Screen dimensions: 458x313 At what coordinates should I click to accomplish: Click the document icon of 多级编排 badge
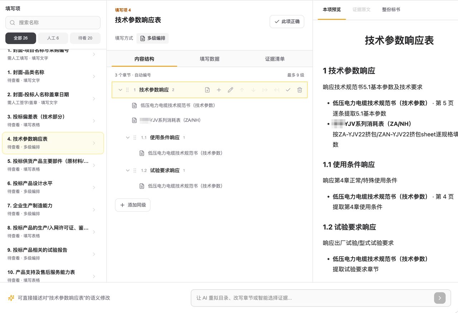142,38
